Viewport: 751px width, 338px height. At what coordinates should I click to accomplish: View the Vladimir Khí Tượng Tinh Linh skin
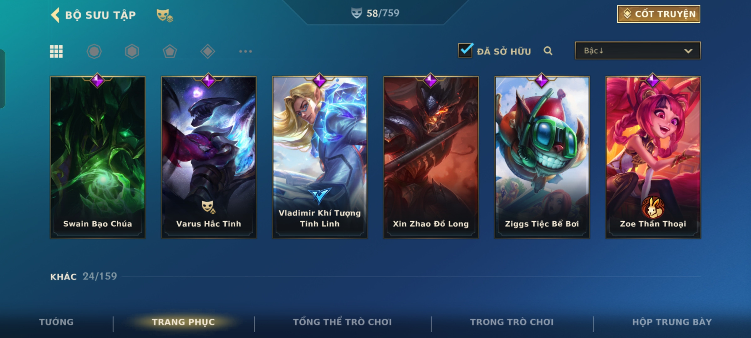coord(320,157)
